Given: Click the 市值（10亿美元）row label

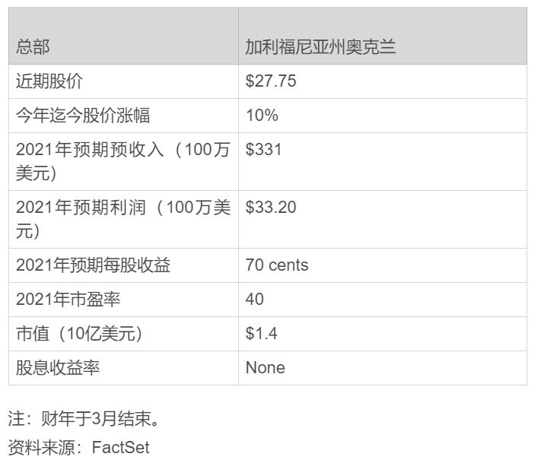Looking at the screenshot, I should pos(79,334).
